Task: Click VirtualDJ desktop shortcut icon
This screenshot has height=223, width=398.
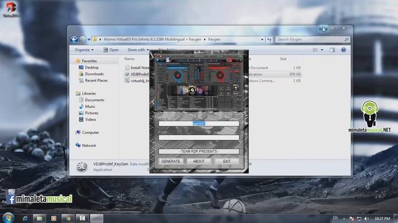Action: (11, 10)
